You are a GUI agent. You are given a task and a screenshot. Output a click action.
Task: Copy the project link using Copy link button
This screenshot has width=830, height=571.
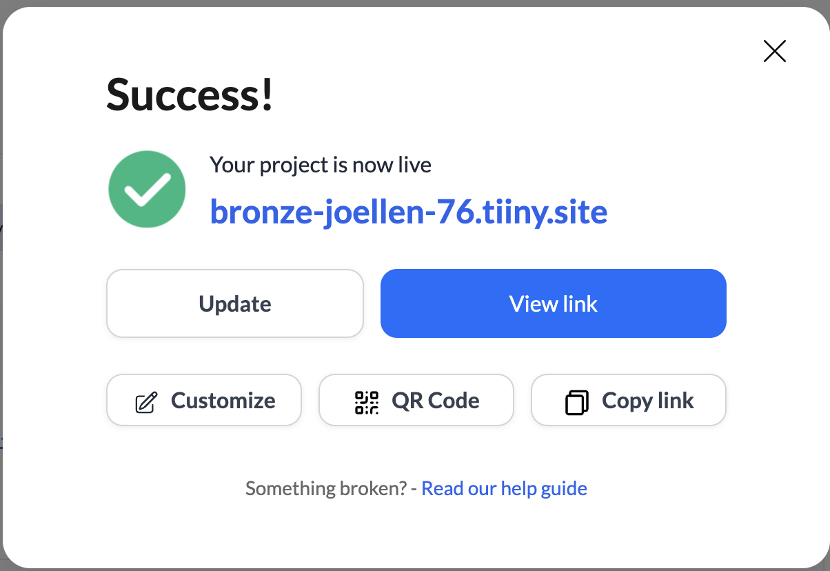pyautogui.click(x=628, y=400)
